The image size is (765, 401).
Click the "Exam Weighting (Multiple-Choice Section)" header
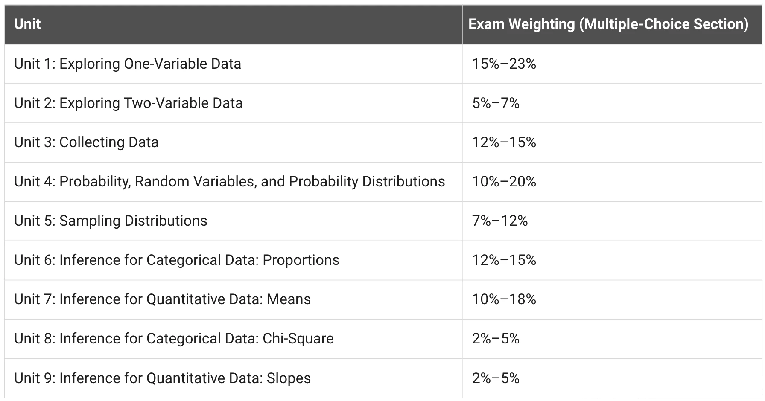pos(608,24)
